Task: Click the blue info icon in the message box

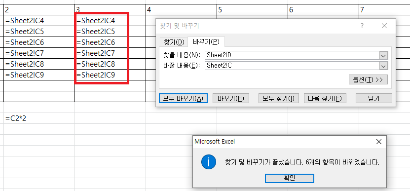Action: pos(209,162)
